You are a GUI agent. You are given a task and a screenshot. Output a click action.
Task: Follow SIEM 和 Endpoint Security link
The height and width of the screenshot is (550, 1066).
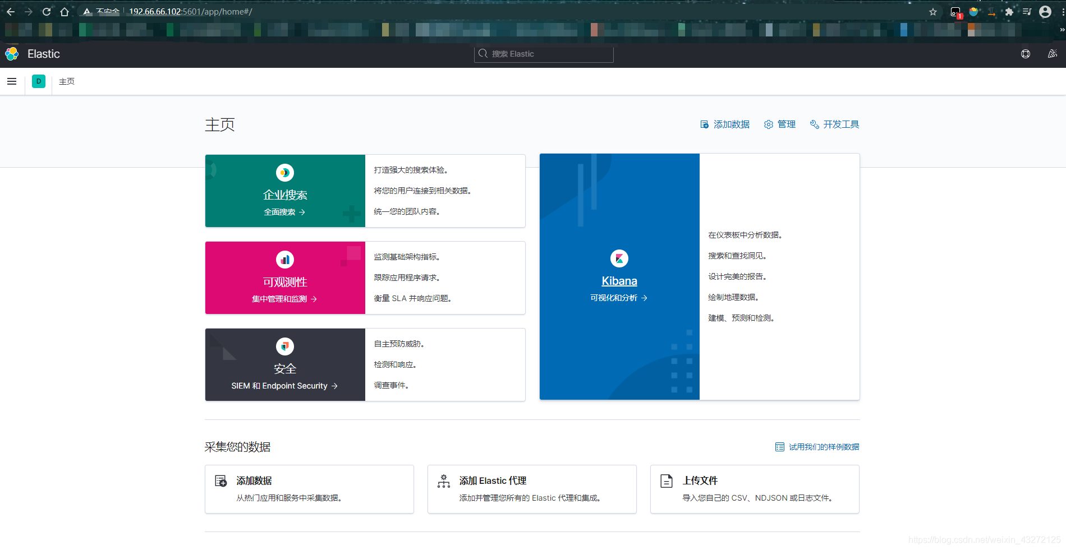(284, 386)
